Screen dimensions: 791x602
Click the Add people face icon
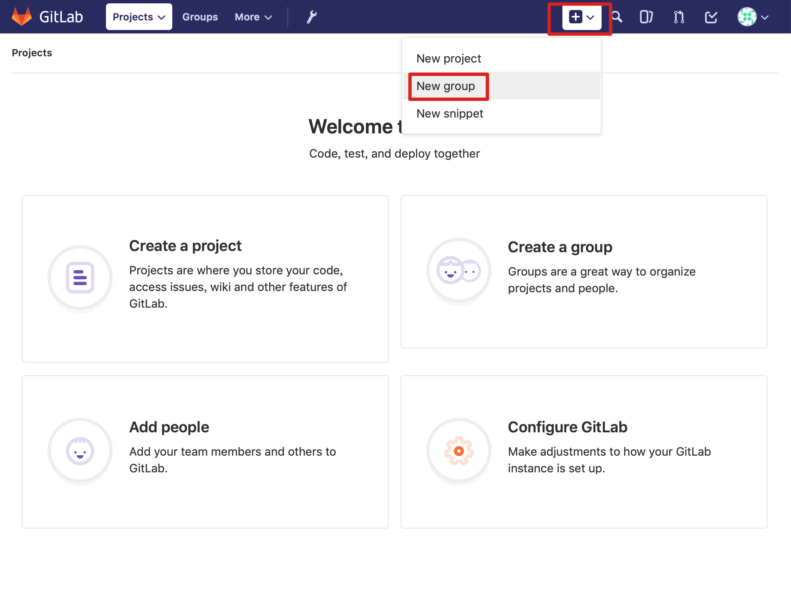pos(80,451)
